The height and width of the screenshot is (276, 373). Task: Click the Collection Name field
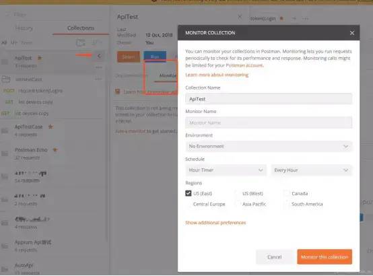(269, 99)
